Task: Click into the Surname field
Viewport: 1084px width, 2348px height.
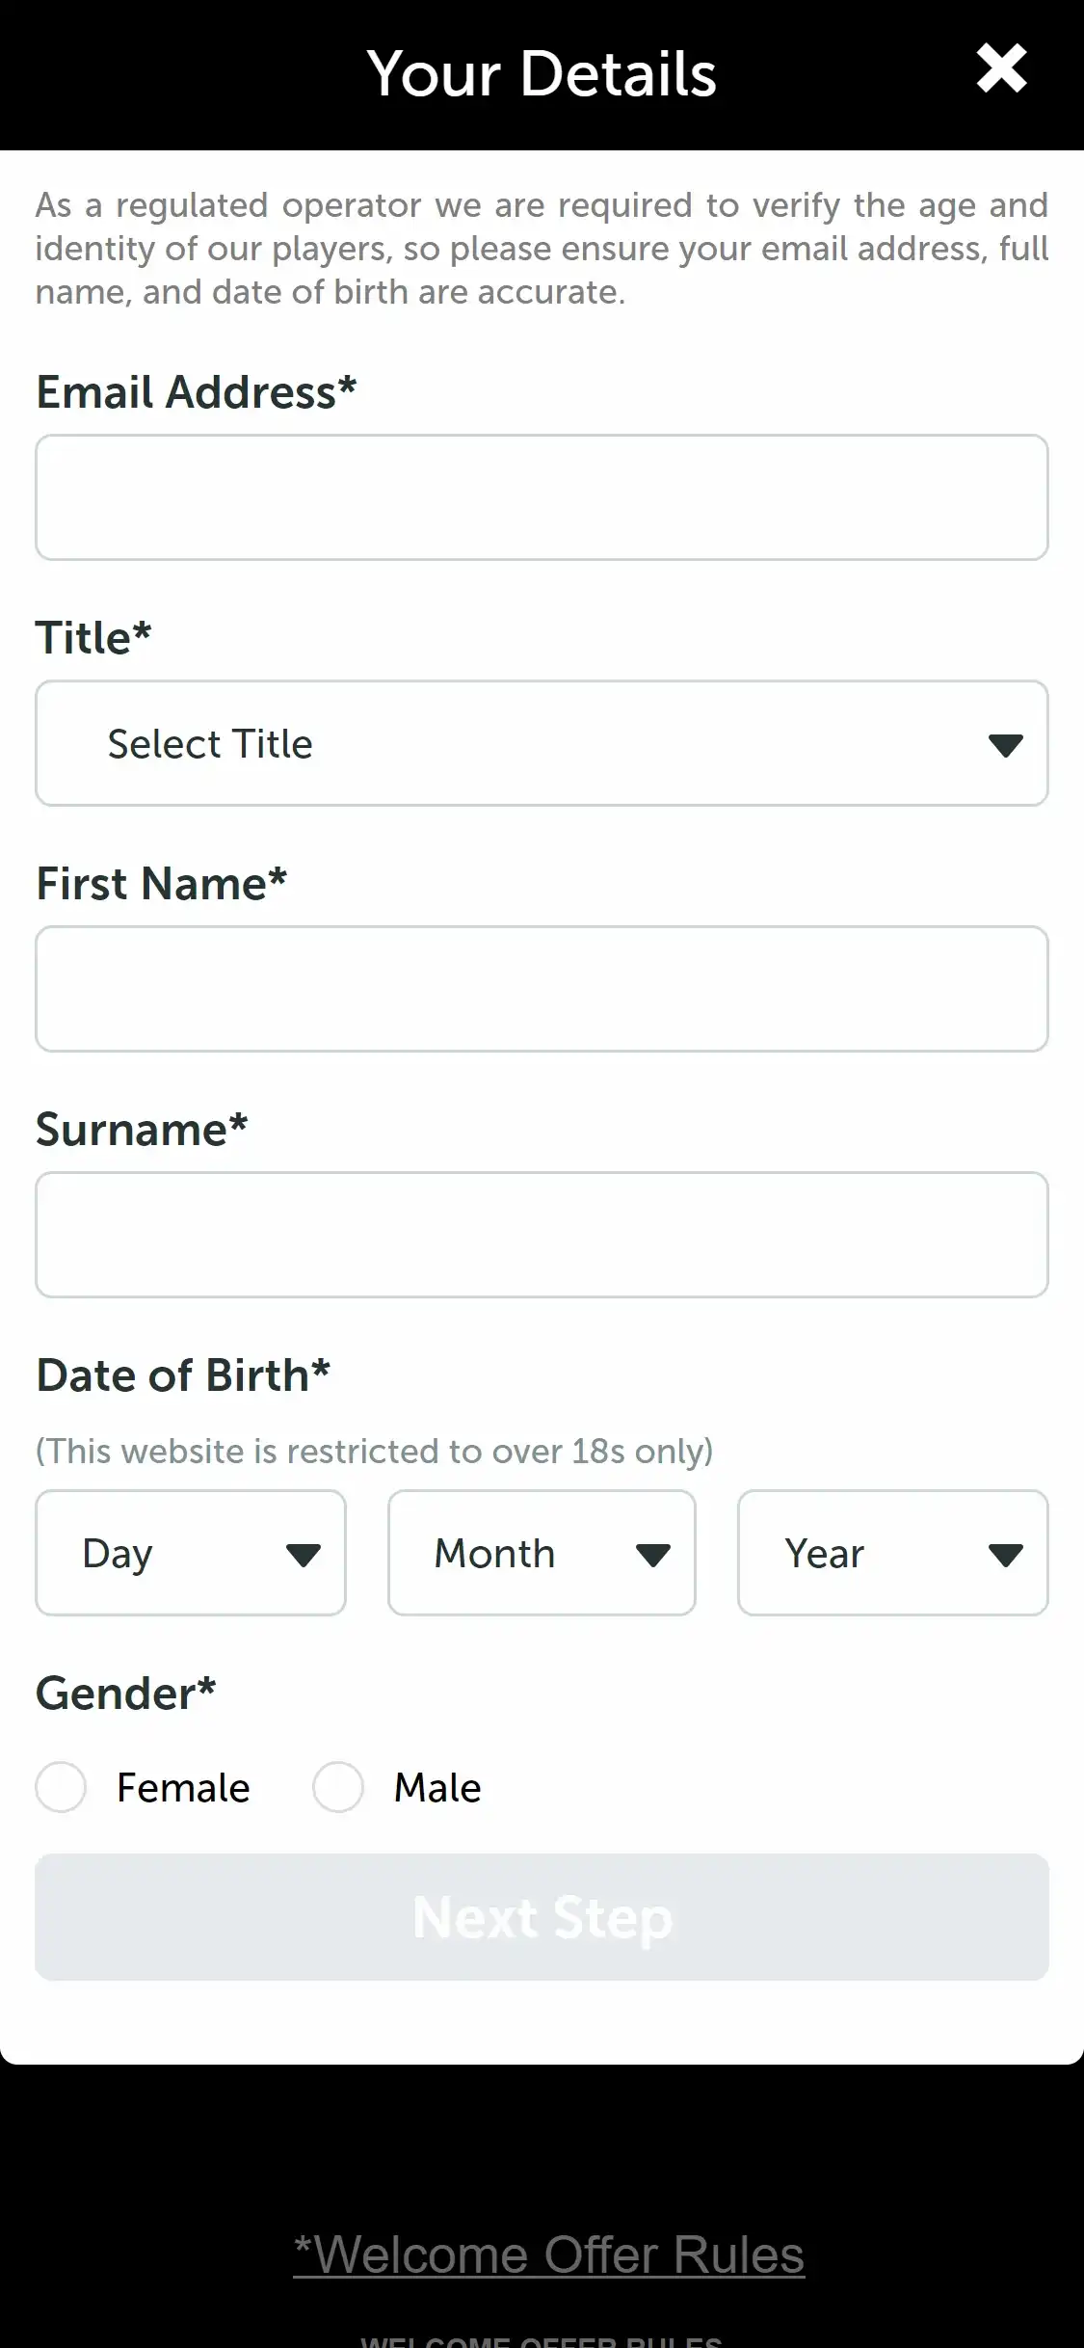Action: [542, 1235]
